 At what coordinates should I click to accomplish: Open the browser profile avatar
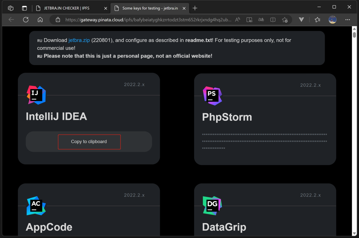tap(332, 20)
